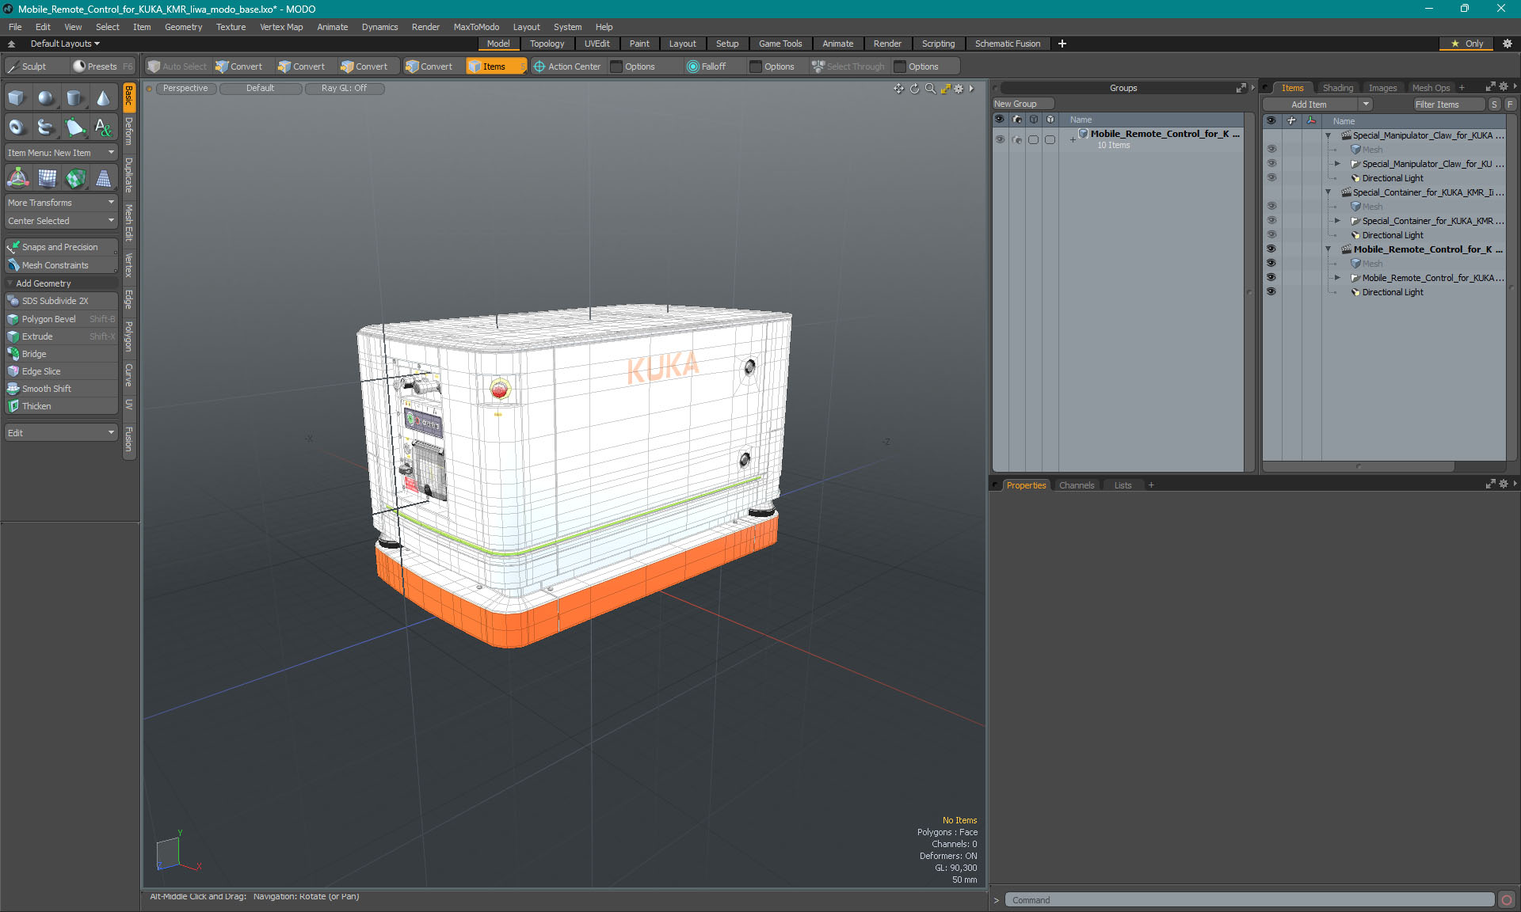Image resolution: width=1521 pixels, height=912 pixels.
Task: Toggle group visibility eye in Groups panel
Action: tap(1000, 139)
